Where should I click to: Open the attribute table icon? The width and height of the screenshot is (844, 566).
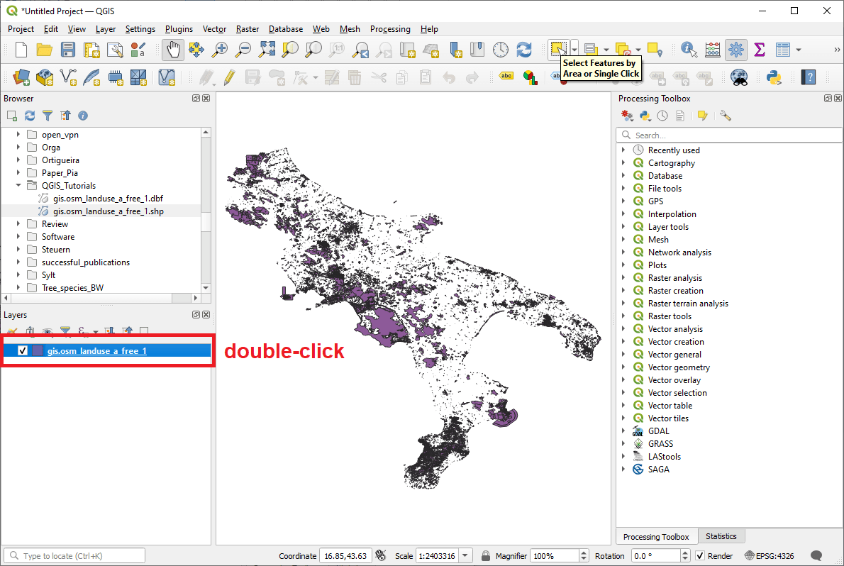[782, 50]
